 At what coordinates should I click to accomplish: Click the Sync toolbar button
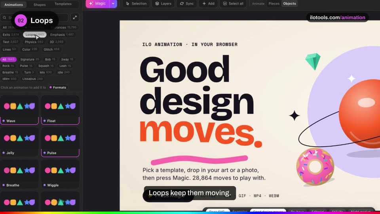(186, 4)
